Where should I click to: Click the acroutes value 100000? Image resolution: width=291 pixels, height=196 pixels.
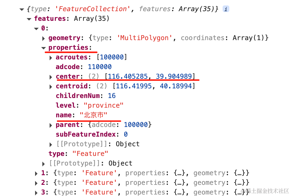[x=112, y=57]
